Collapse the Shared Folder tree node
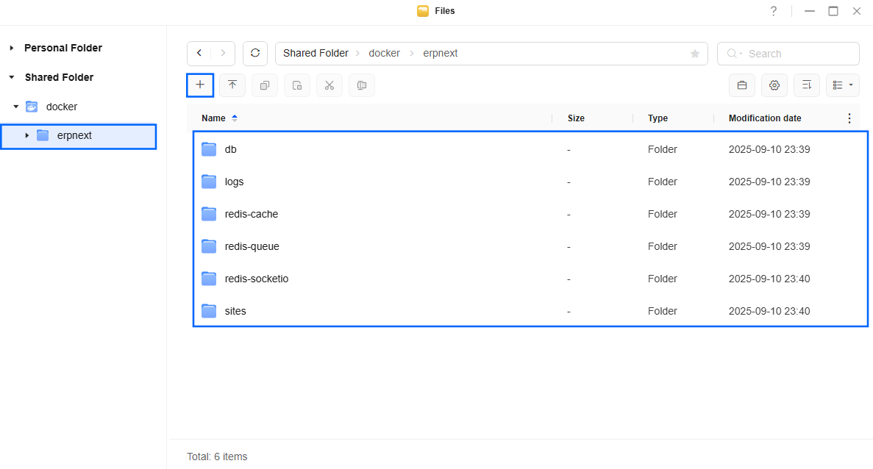The width and height of the screenshot is (873, 469). 12,77
